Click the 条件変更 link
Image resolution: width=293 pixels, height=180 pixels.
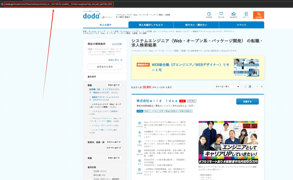[x=117, y=44]
